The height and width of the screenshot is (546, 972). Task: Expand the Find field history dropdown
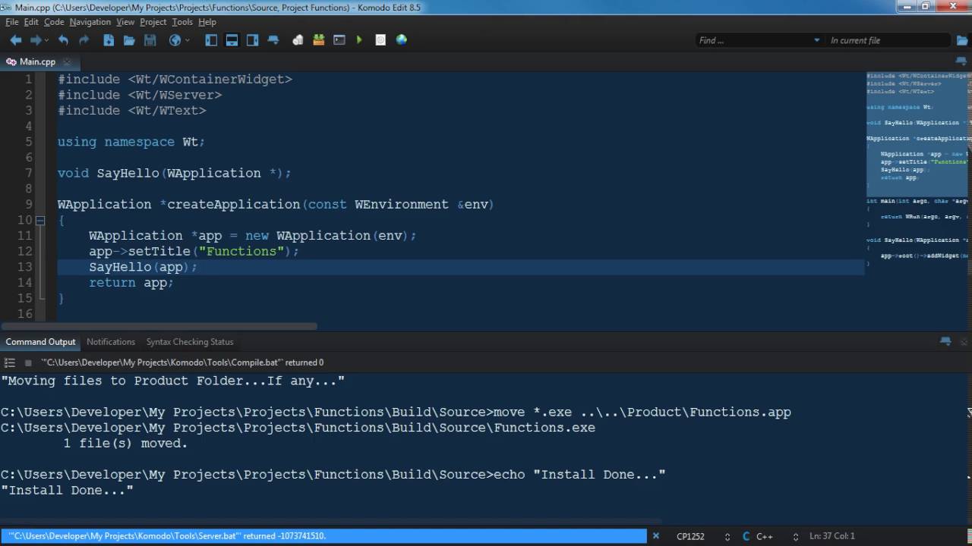click(817, 40)
